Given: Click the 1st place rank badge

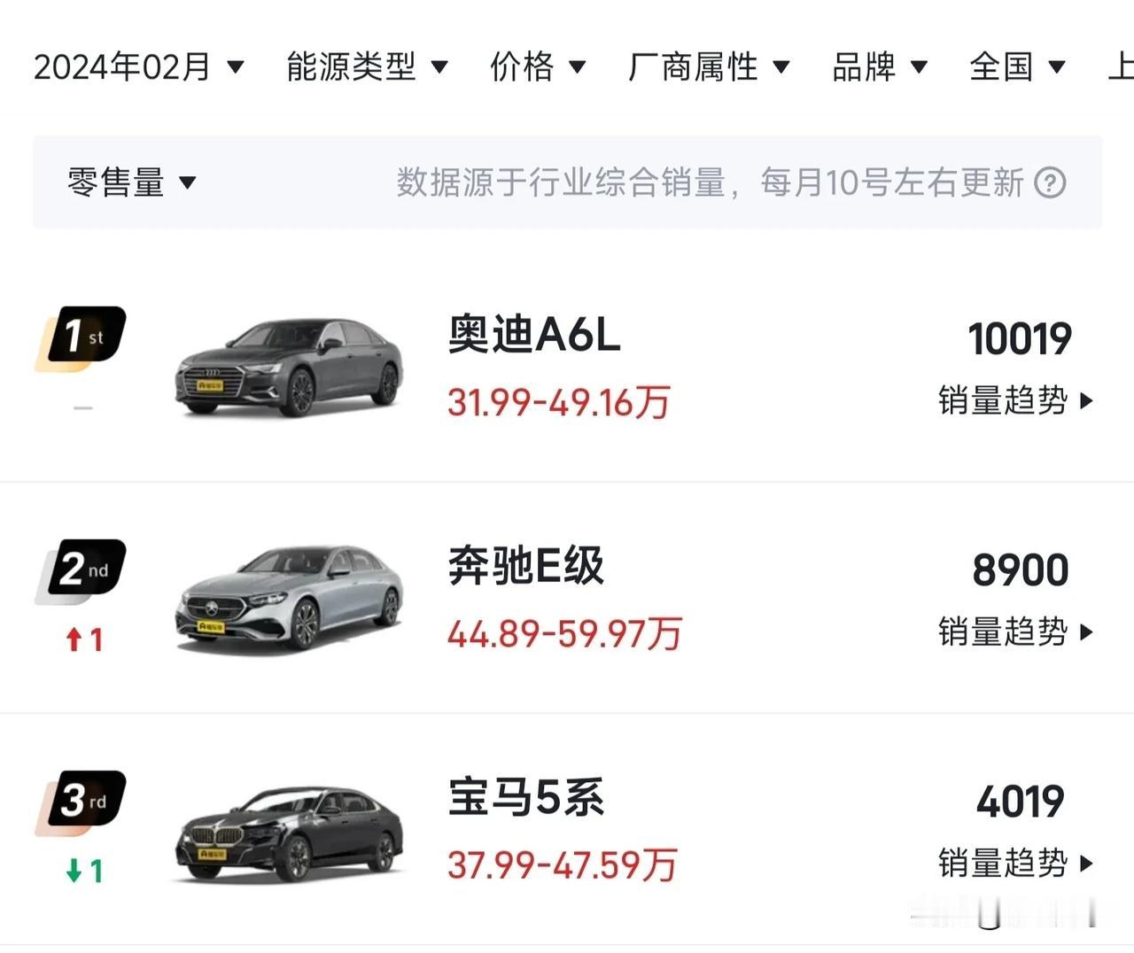Looking at the screenshot, I should 82,337.
